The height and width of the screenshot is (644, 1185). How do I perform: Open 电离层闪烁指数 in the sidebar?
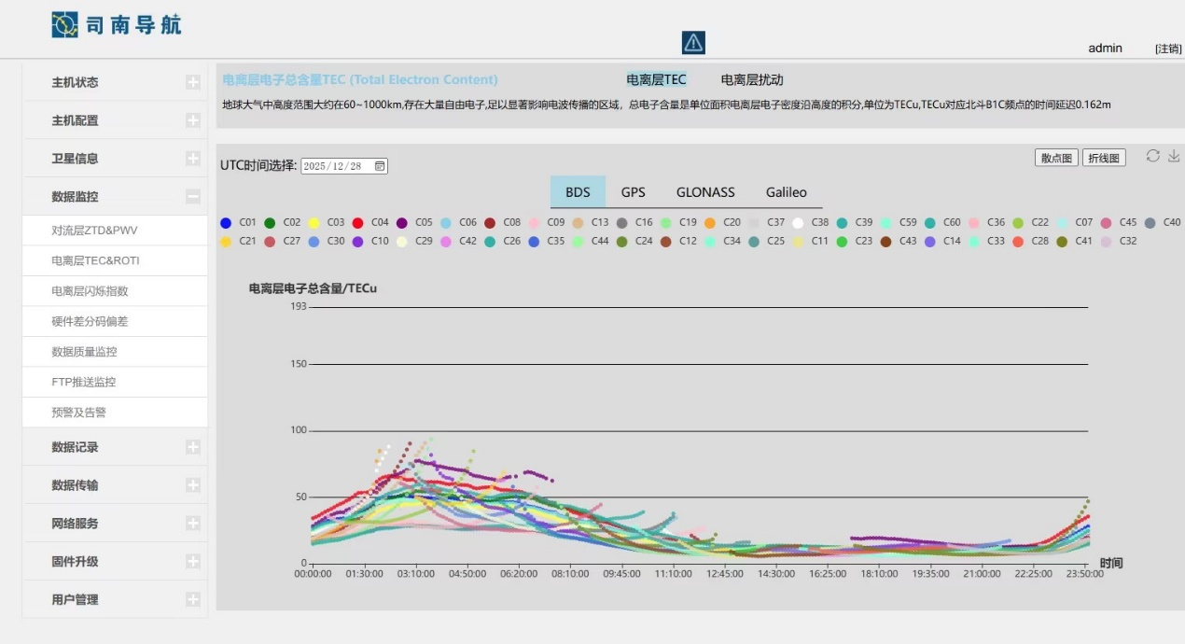coord(90,291)
